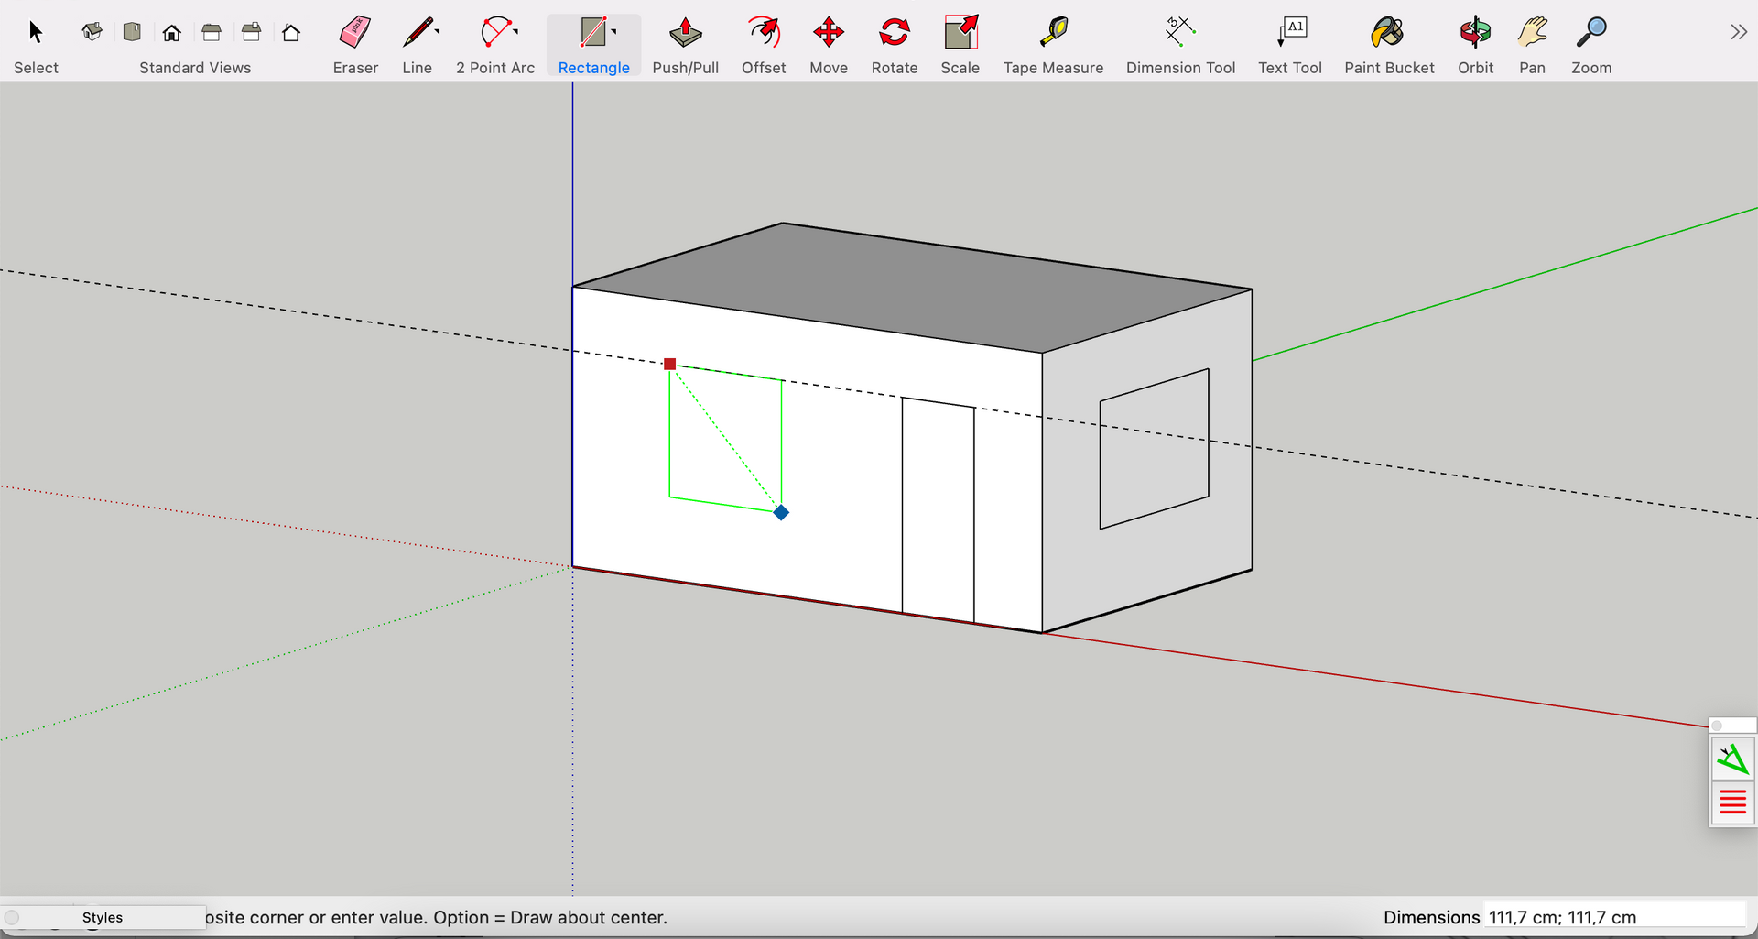Switch to top standard view
This screenshot has height=939, width=1758.
[132, 33]
